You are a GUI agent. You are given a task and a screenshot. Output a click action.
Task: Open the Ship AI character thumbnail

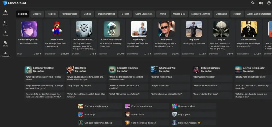221,29
